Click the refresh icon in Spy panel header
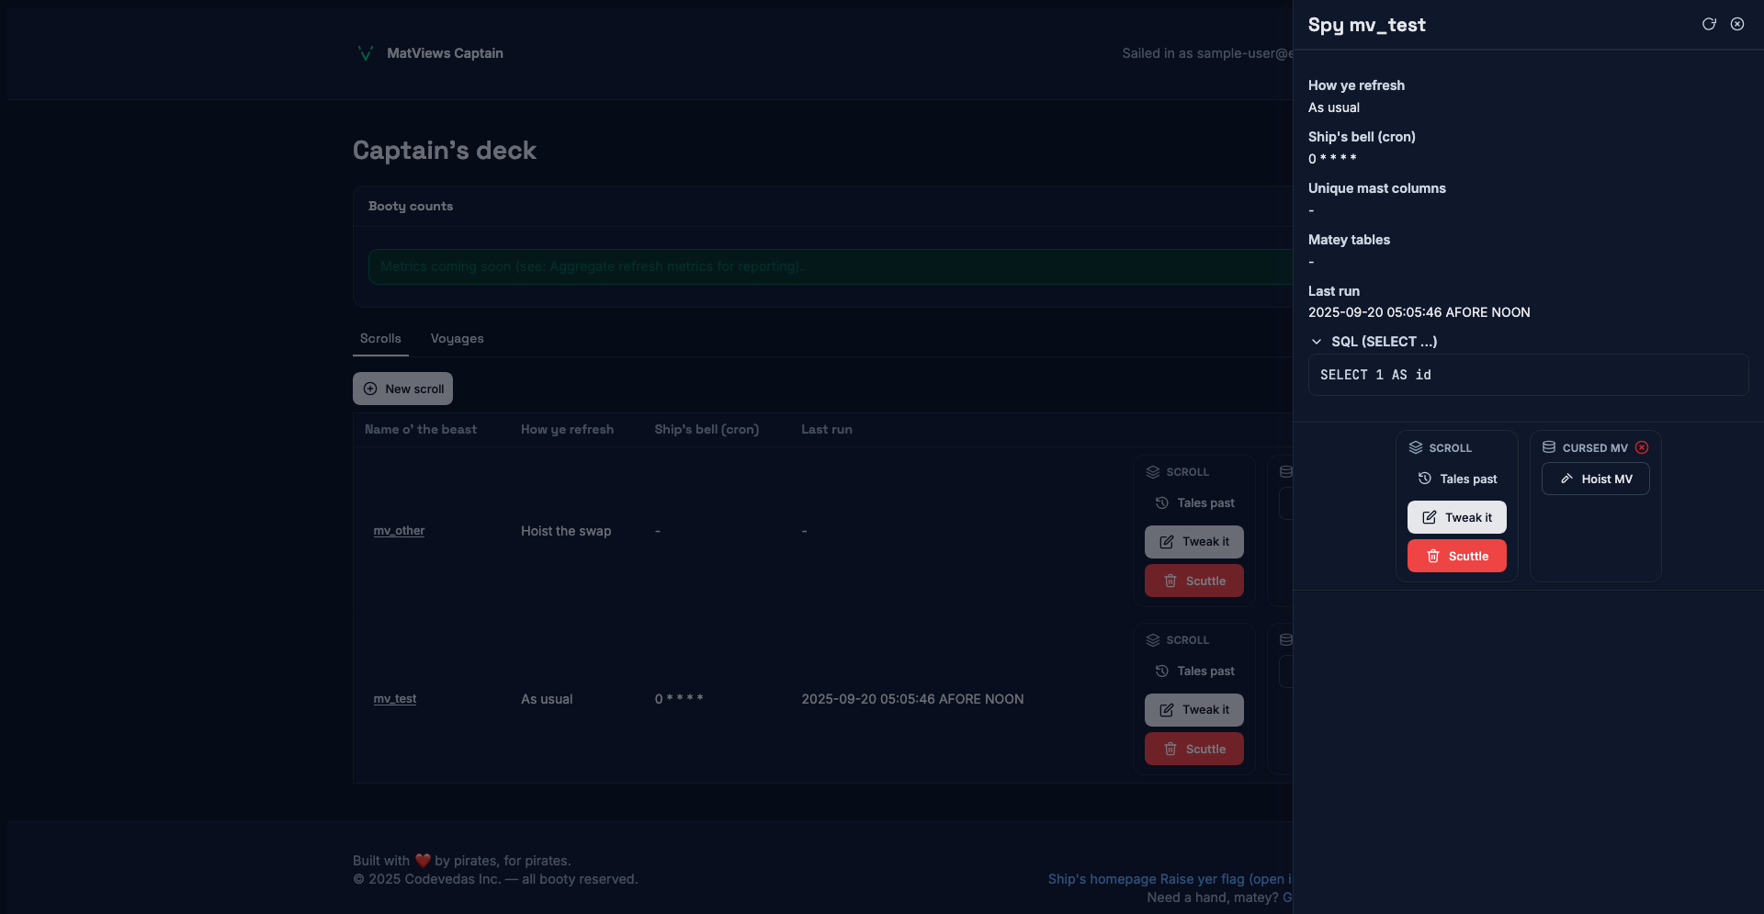This screenshot has height=914, width=1764. click(x=1709, y=24)
